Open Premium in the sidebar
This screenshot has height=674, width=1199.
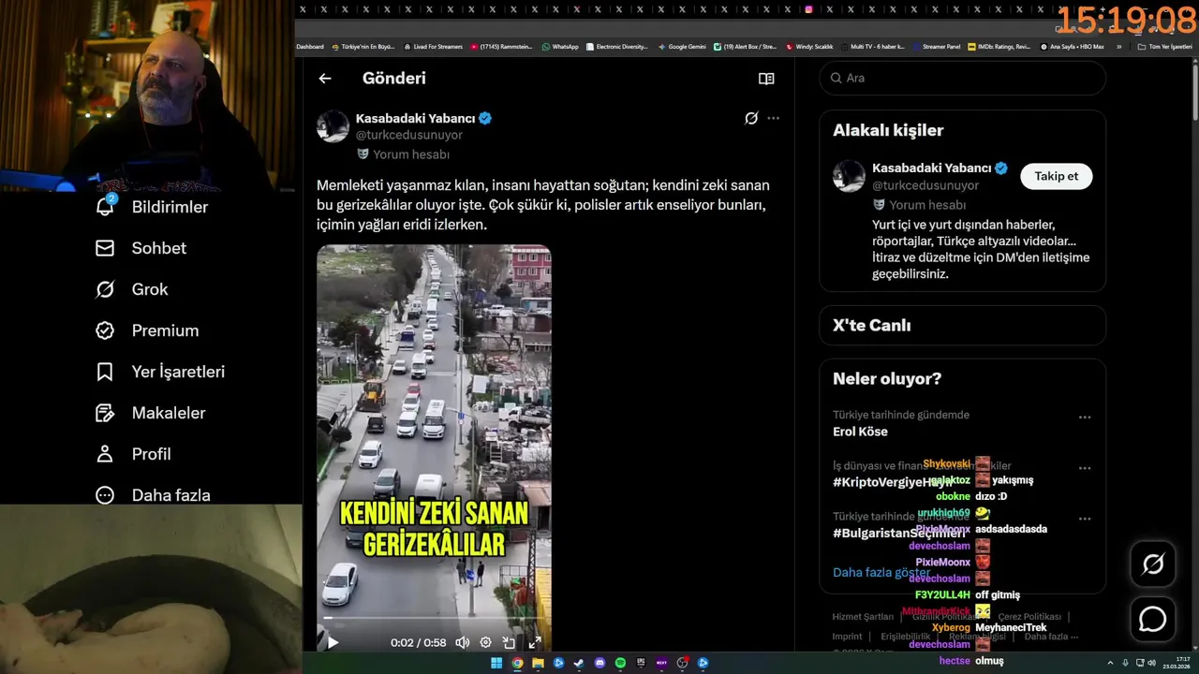click(147, 330)
